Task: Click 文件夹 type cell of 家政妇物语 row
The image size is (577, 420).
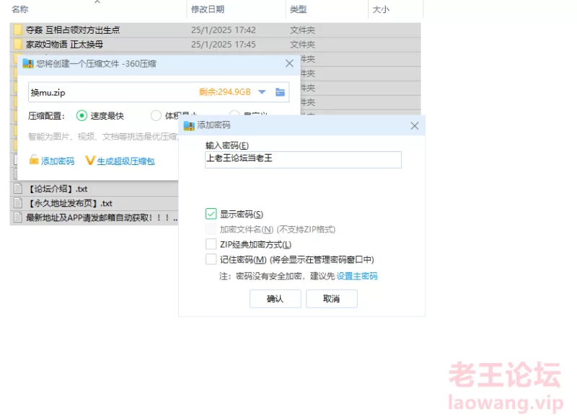Action: [x=302, y=45]
